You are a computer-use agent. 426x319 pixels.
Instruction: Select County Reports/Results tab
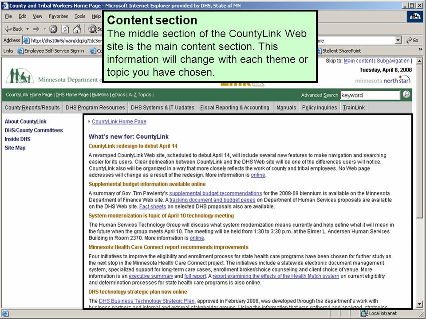pos(32,107)
